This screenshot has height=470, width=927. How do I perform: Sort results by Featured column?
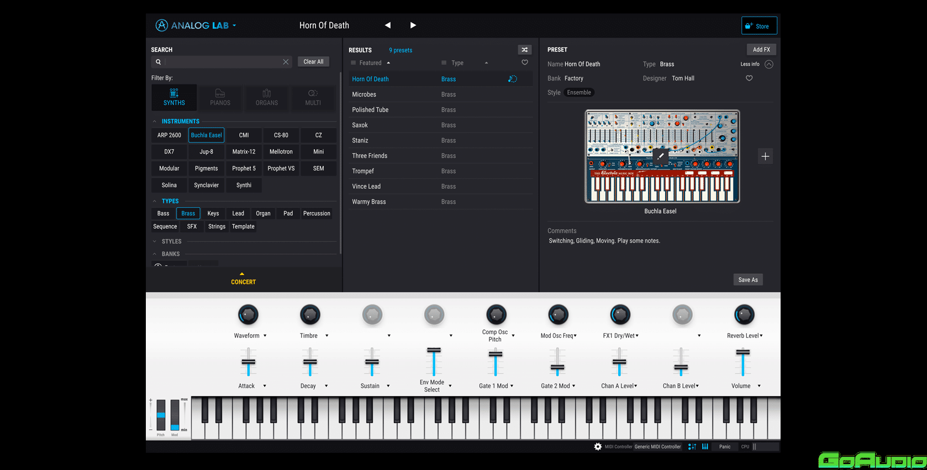[371, 63]
